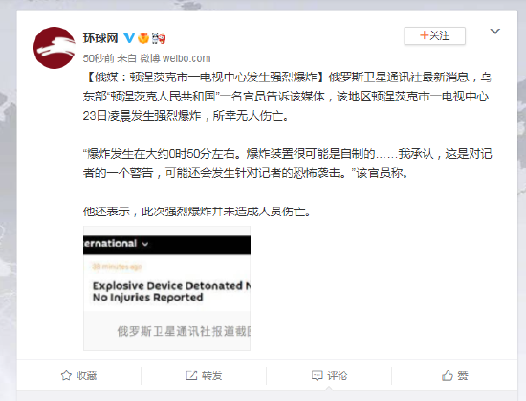This screenshot has width=526, height=401.
Task: Click the International dropdown in the attached image
Action: (116, 244)
